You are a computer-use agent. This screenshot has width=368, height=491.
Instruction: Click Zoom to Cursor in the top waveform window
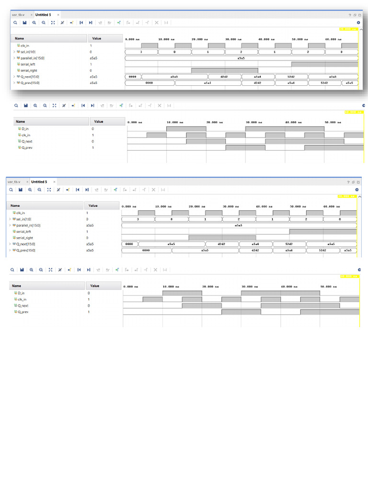[62, 23]
